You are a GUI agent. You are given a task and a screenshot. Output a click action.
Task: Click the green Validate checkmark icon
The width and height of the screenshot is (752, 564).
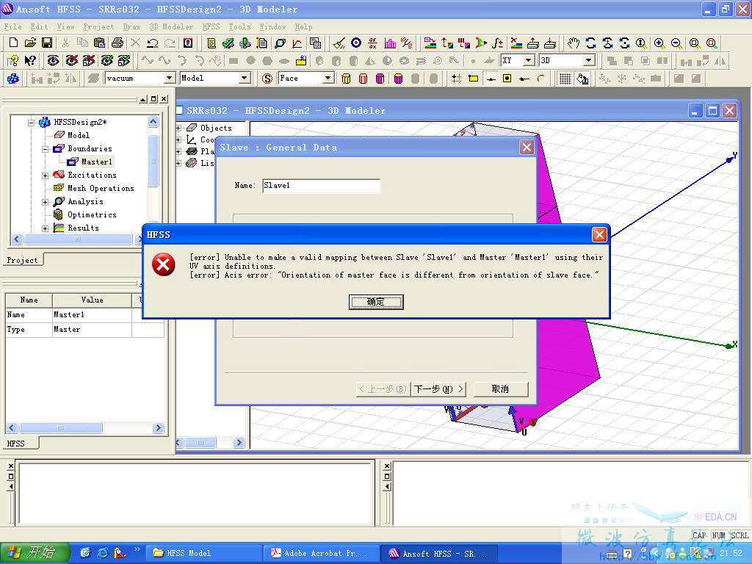[x=228, y=43]
